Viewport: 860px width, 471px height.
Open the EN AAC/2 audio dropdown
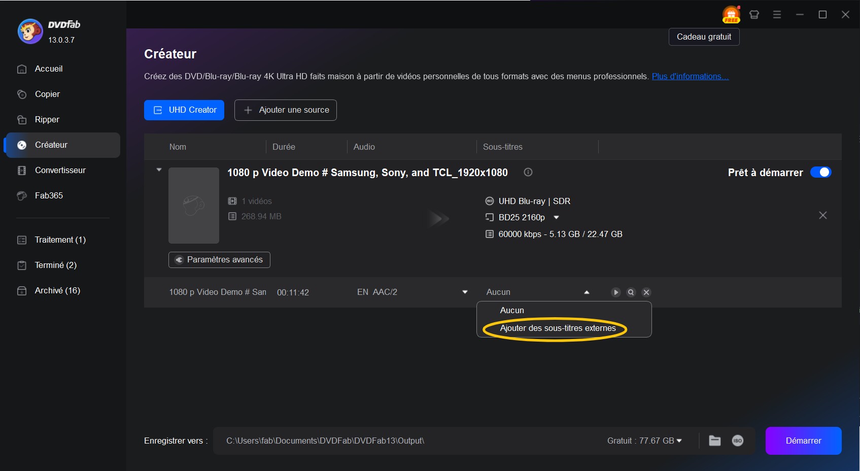465,292
